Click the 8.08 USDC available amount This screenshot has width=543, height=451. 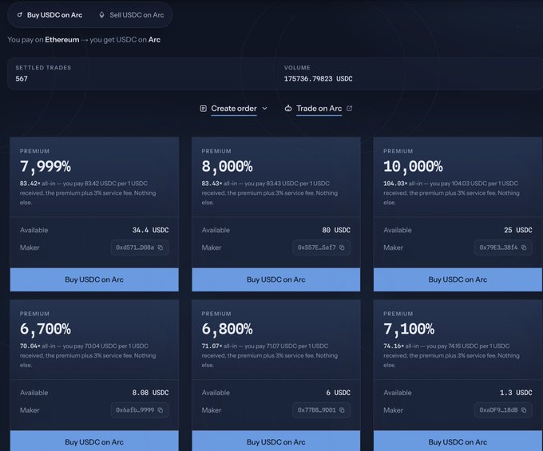click(150, 393)
